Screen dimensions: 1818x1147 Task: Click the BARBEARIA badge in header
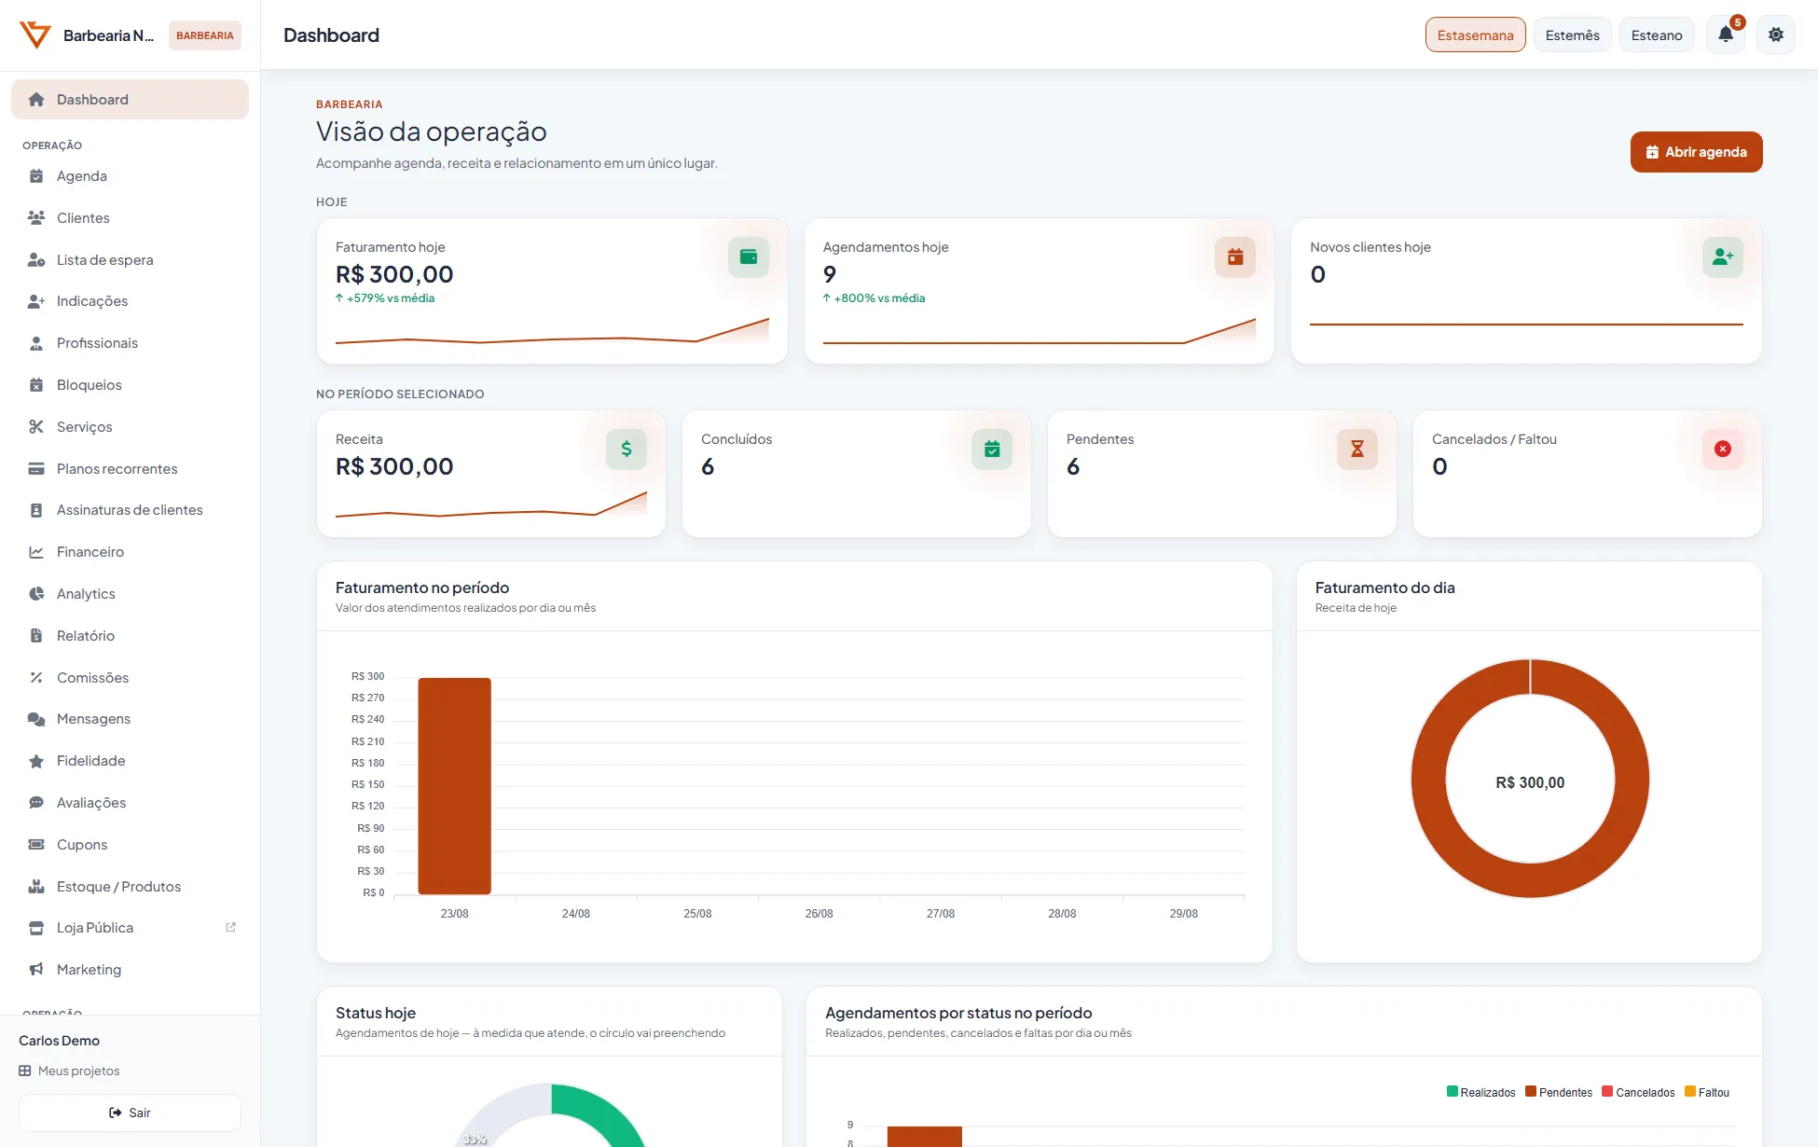205,35
